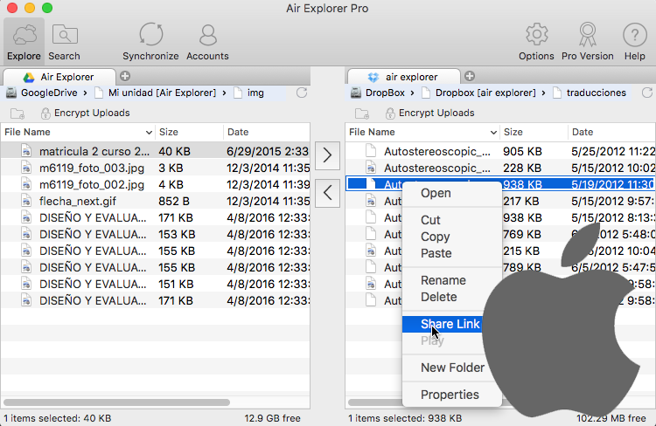Select New Folder in the context menu

pyautogui.click(x=452, y=368)
